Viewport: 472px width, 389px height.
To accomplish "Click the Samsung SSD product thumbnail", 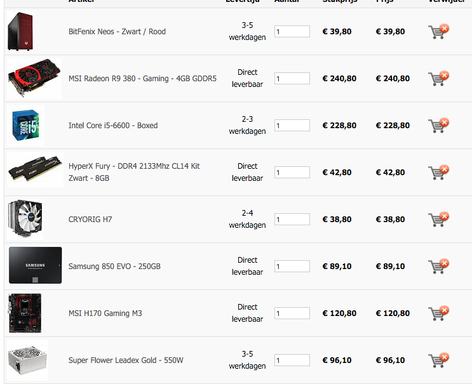I will 35,265.
